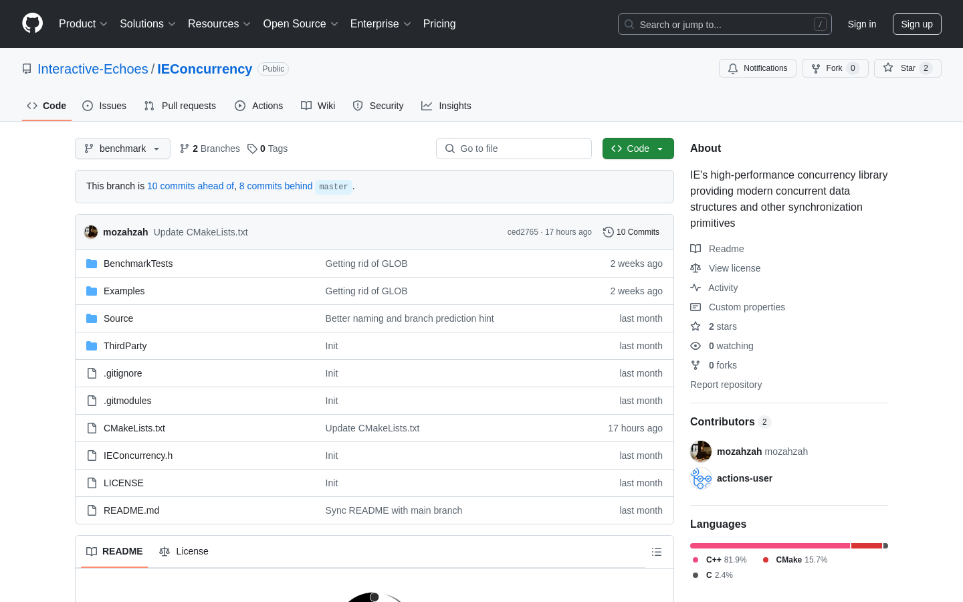Click the Sign up button
Viewport: 963px width, 602px height.
(x=917, y=24)
